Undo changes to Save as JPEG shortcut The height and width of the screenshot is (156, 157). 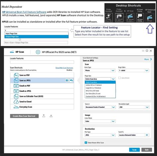tap(71, 80)
